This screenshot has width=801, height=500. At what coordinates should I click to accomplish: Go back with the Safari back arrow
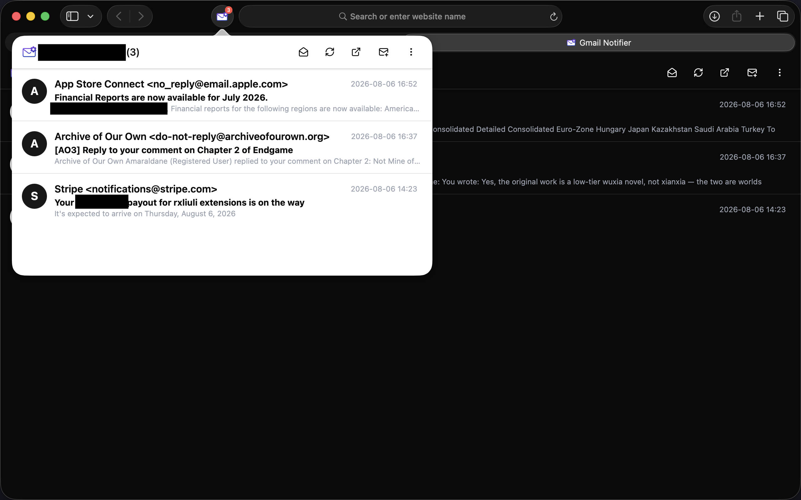click(119, 16)
